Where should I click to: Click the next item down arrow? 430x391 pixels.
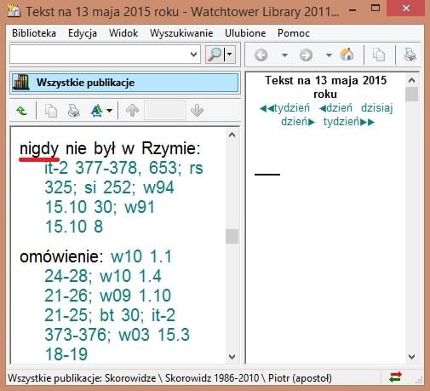(x=197, y=111)
